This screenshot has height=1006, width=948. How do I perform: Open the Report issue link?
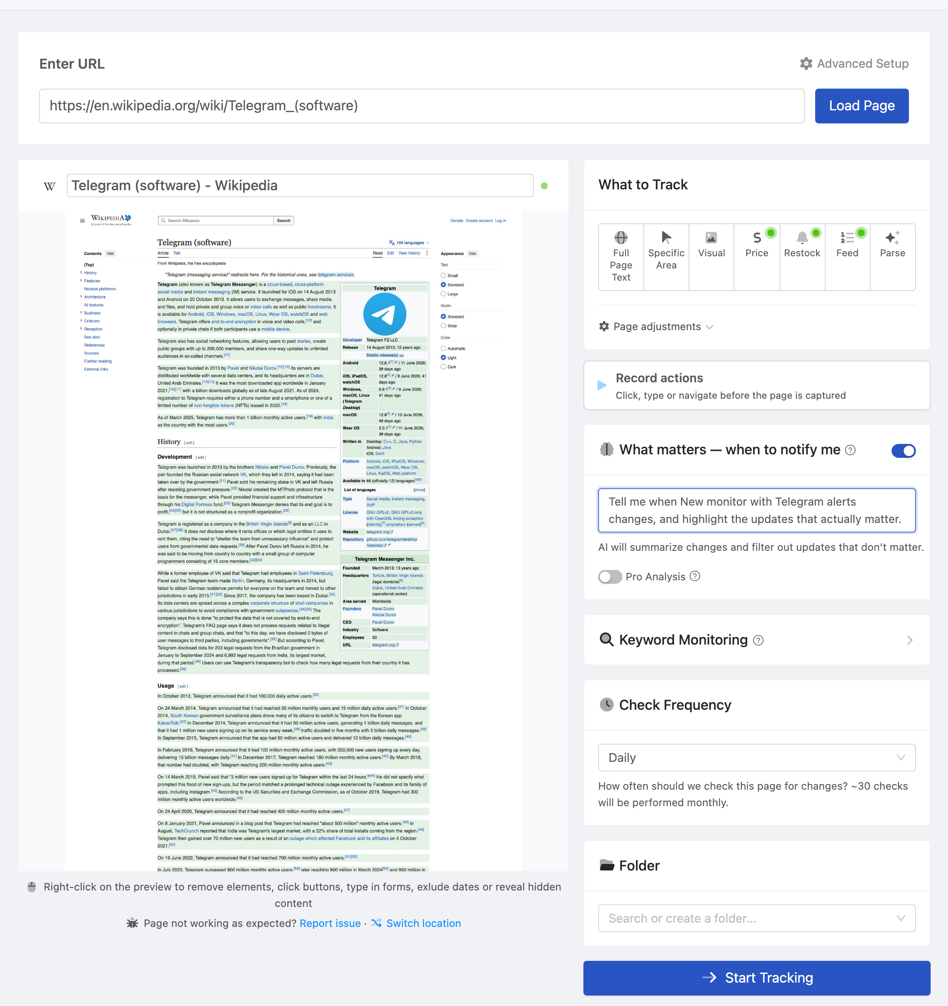click(330, 923)
